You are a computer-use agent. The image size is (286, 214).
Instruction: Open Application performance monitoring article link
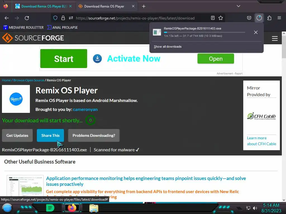tap(146, 181)
